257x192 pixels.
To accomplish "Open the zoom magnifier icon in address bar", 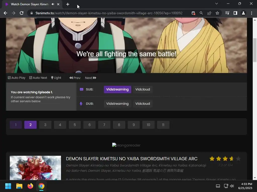I will [x=201, y=13].
